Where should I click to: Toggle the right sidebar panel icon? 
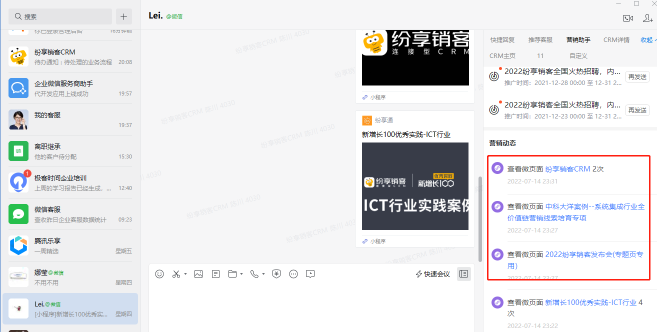[464, 274]
